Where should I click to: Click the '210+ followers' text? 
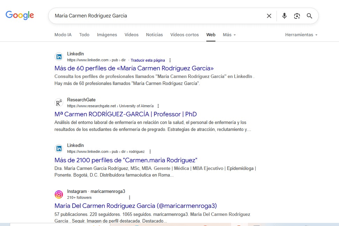(79, 197)
